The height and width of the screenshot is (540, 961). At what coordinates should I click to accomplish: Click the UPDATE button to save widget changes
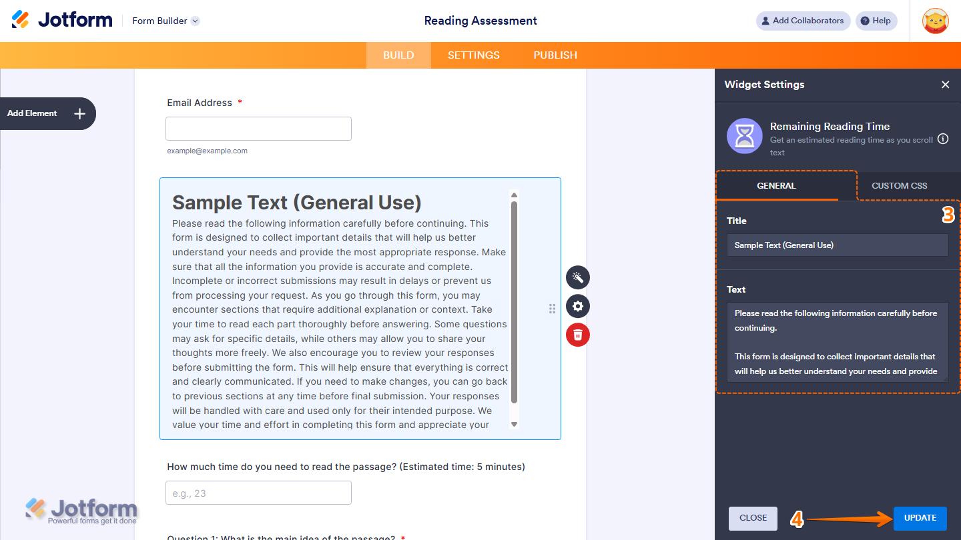920,518
